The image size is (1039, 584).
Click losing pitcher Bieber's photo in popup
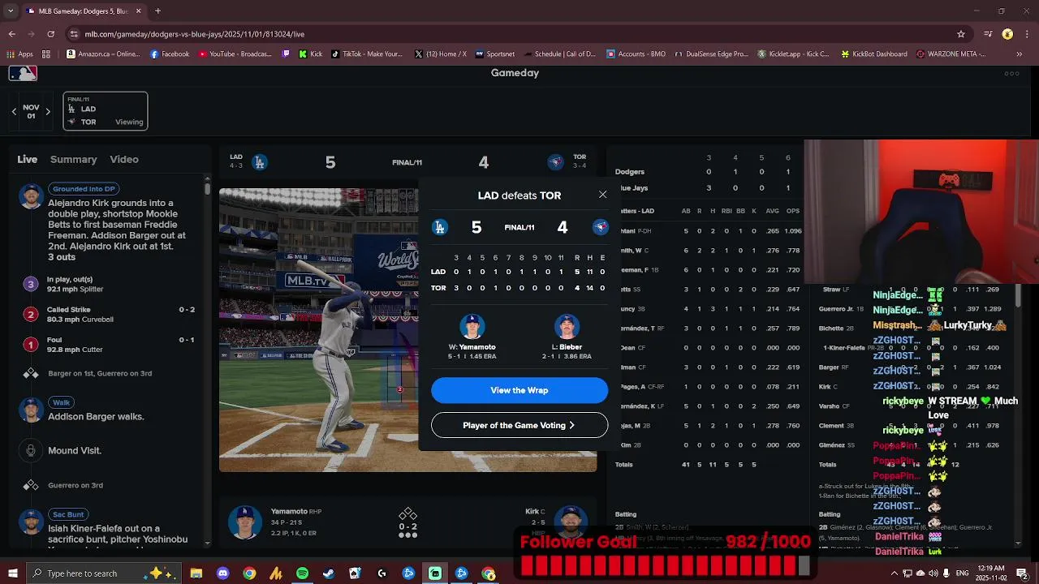click(x=567, y=326)
